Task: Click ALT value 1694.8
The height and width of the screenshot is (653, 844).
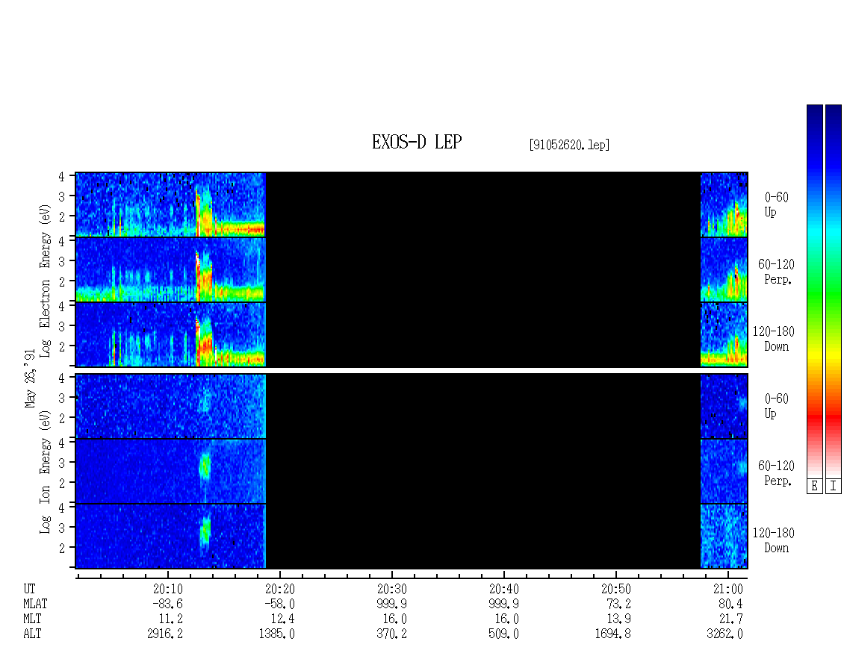Action: [x=612, y=634]
